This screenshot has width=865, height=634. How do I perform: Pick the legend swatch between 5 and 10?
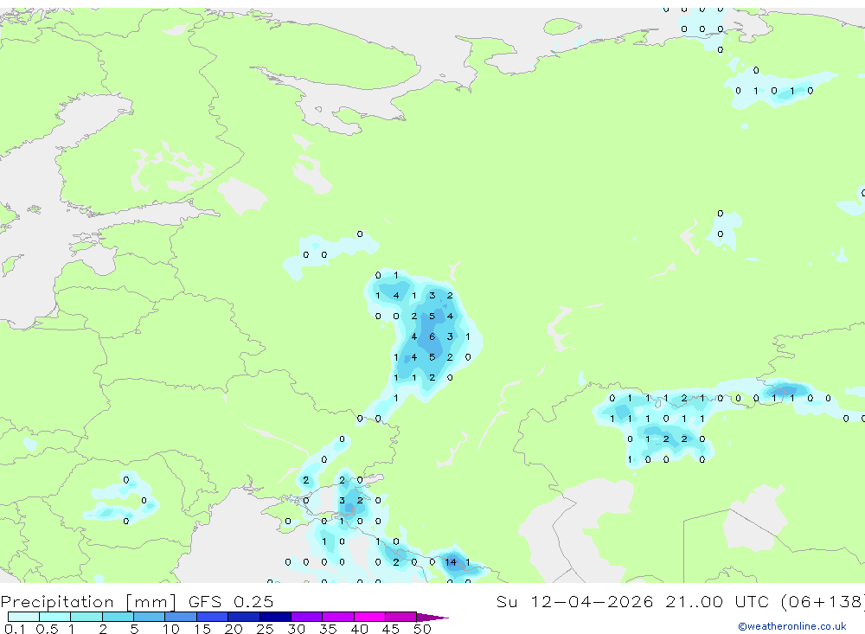click(x=150, y=617)
